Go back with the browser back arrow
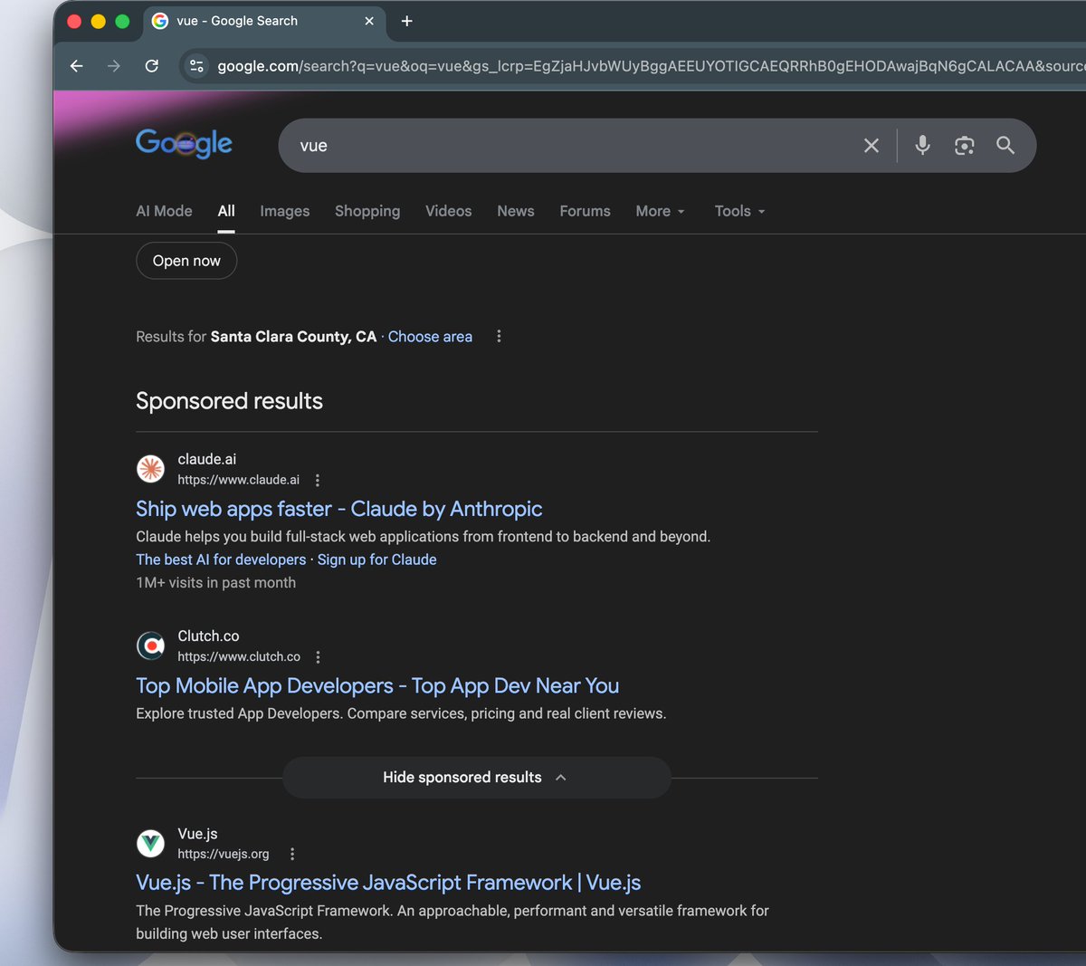Viewport: 1086px width, 966px height. point(77,66)
